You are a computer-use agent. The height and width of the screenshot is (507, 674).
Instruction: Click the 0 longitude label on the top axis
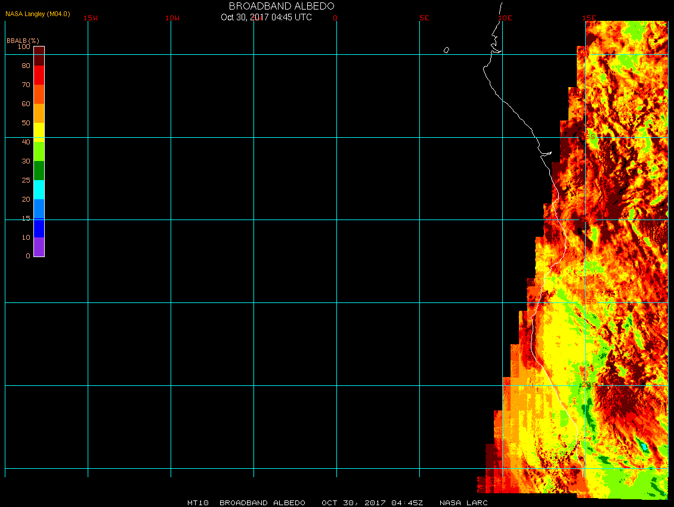click(x=335, y=18)
